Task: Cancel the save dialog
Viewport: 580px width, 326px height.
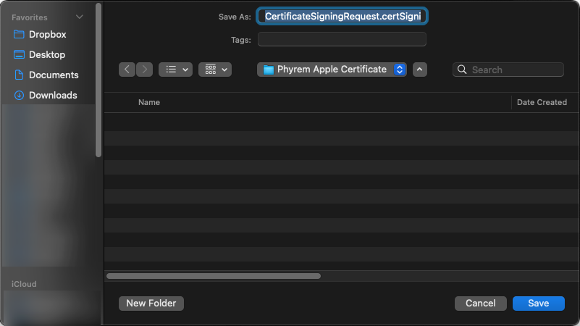Action: (480, 303)
